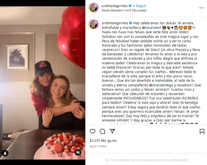Open andrealegarreta profile from header username
Viewport: 207px width, 165px height.
pyautogui.click(x=114, y=6)
